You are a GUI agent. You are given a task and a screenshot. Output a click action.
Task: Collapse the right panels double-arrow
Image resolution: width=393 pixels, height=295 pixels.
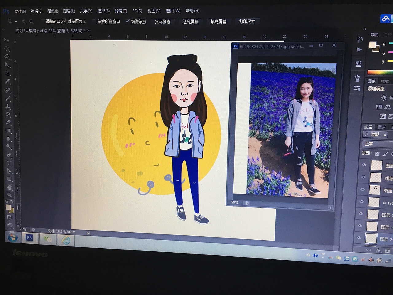[364, 29]
